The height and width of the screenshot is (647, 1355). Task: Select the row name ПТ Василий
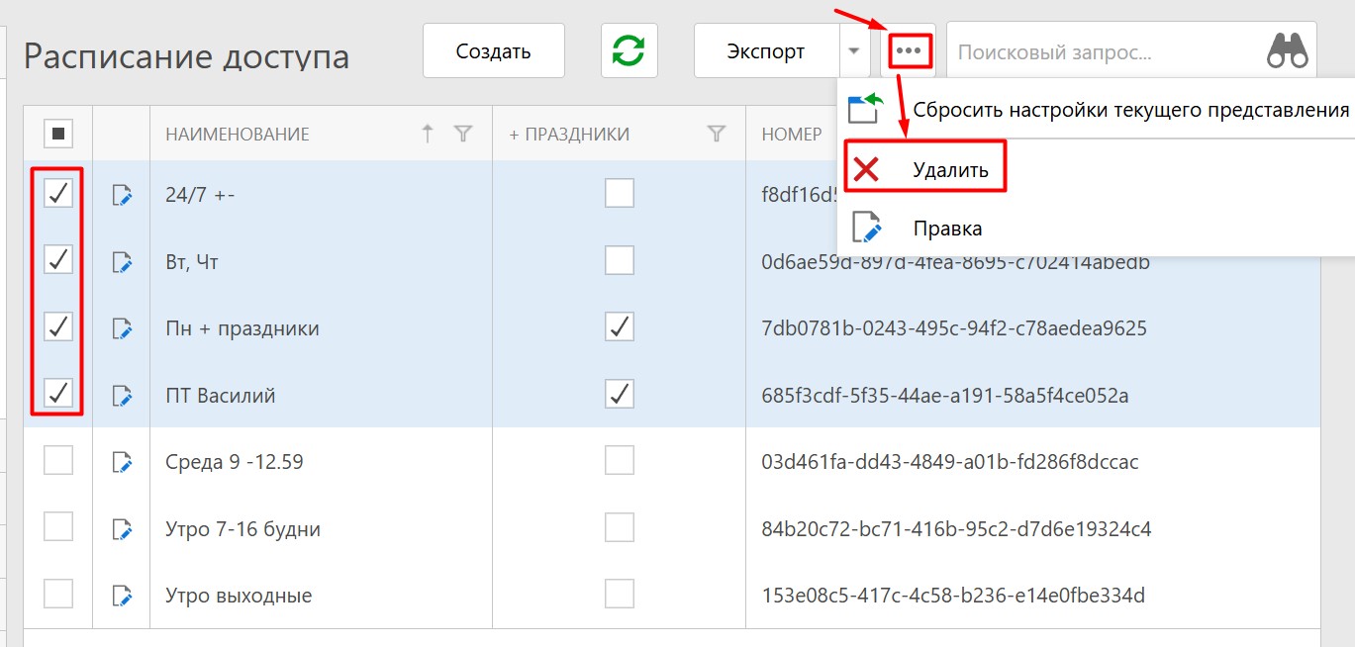pyautogui.click(x=221, y=396)
